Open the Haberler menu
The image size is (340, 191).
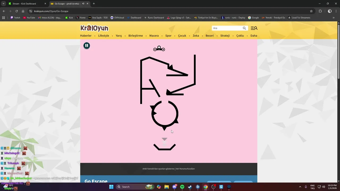[x=86, y=36]
